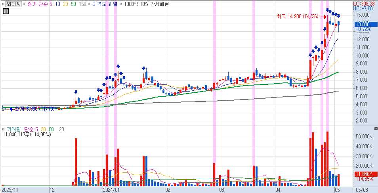The width and height of the screenshot is (378, 193).
Task: Select the volume 60-day average label
Action: pyautogui.click(x=52, y=130)
